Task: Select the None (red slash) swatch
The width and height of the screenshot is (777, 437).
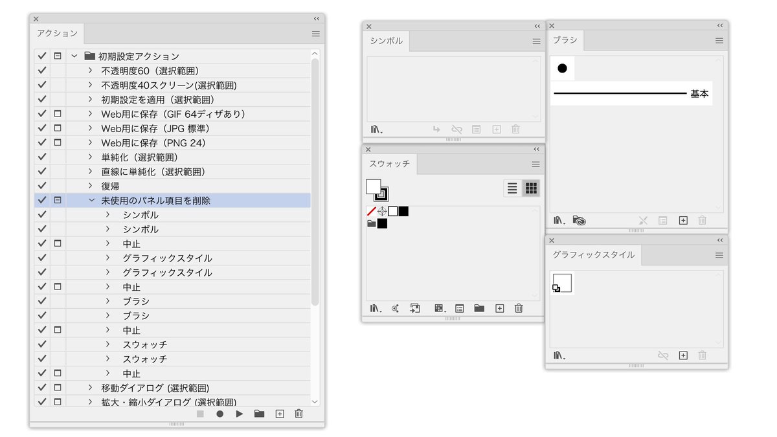Action: (372, 212)
